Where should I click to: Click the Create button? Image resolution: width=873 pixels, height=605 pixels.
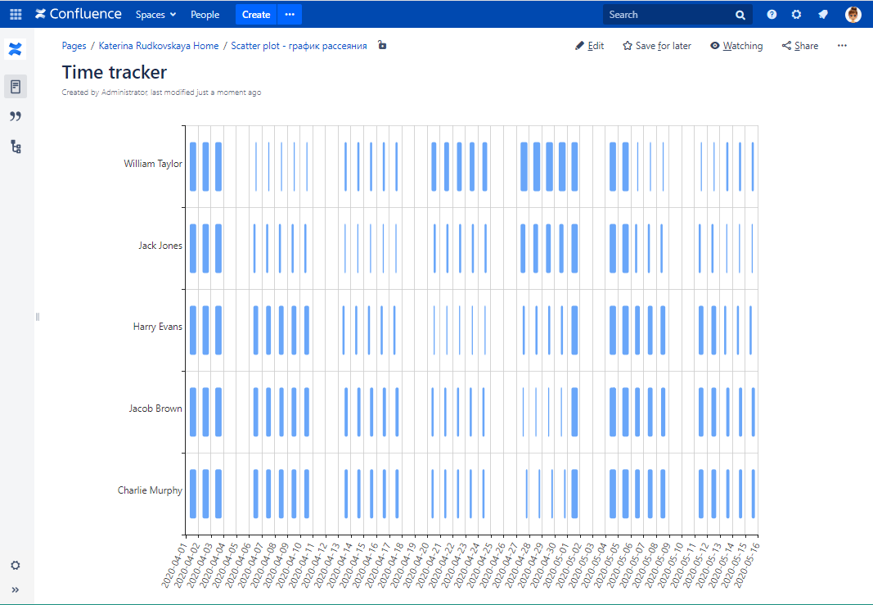pos(255,14)
